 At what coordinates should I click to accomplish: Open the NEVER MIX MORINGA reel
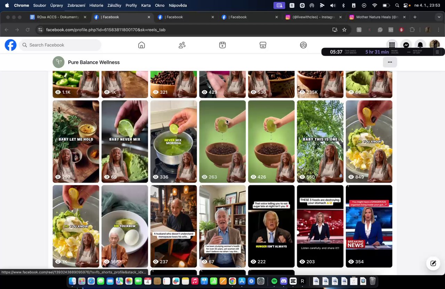173,142
